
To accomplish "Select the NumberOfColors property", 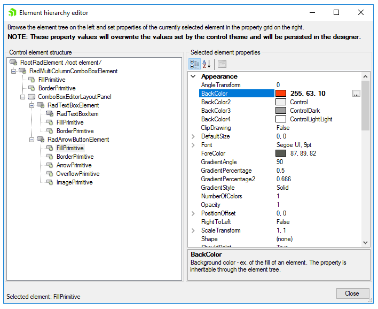I will (222, 196).
